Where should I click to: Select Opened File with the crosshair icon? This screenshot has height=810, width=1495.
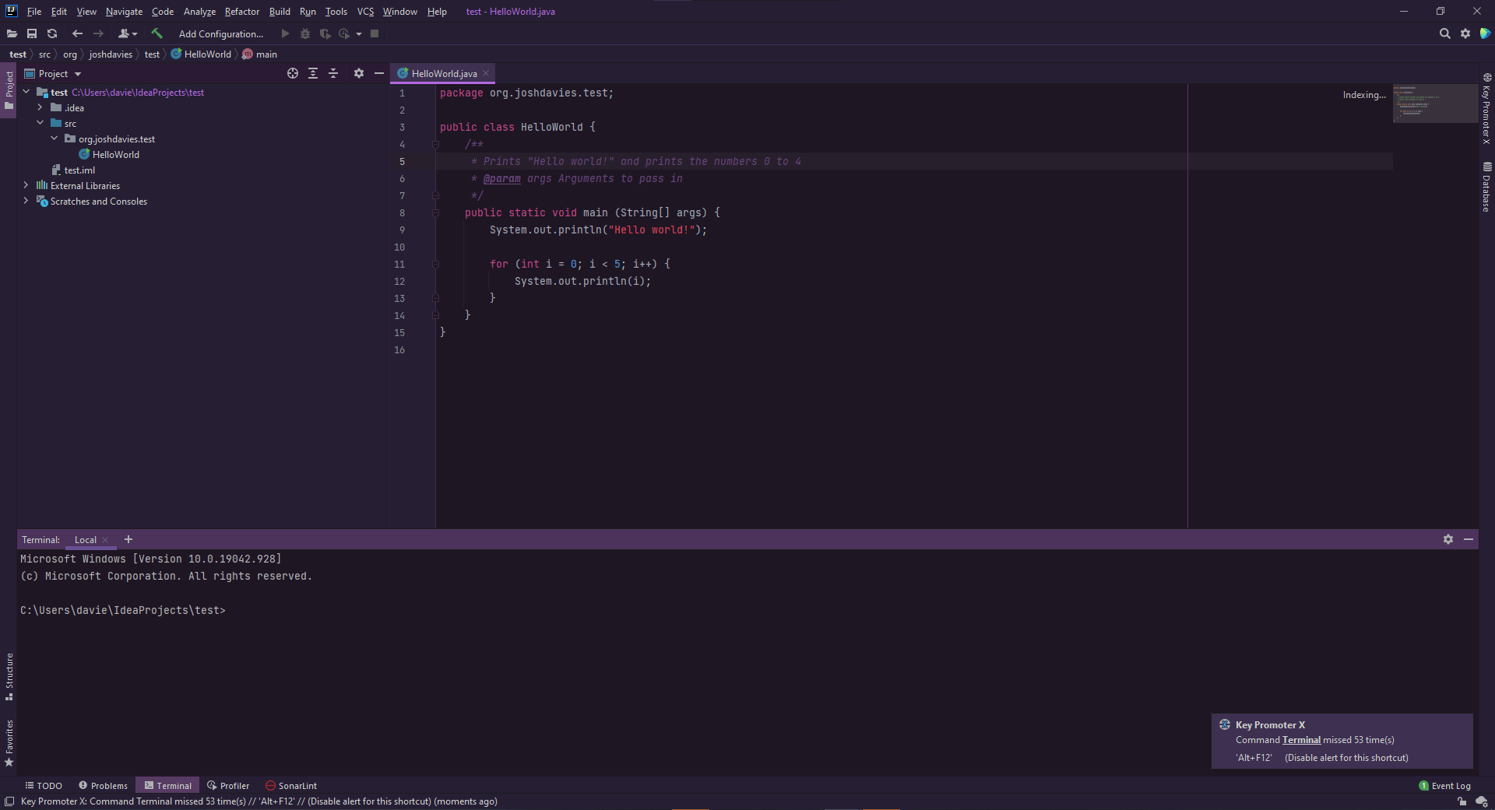coord(293,73)
